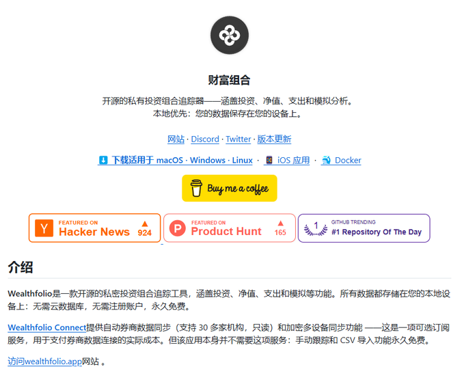The image size is (464, 369).
Task: Click the coffee cup icon
Action: [196, 188]
